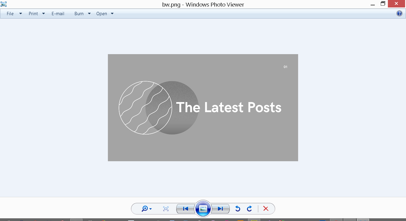Screen dimensions: 406x221
Task: Click the displayed 'The Latest Posts' image
Action: pyautogui.click(x=203, y=108)
